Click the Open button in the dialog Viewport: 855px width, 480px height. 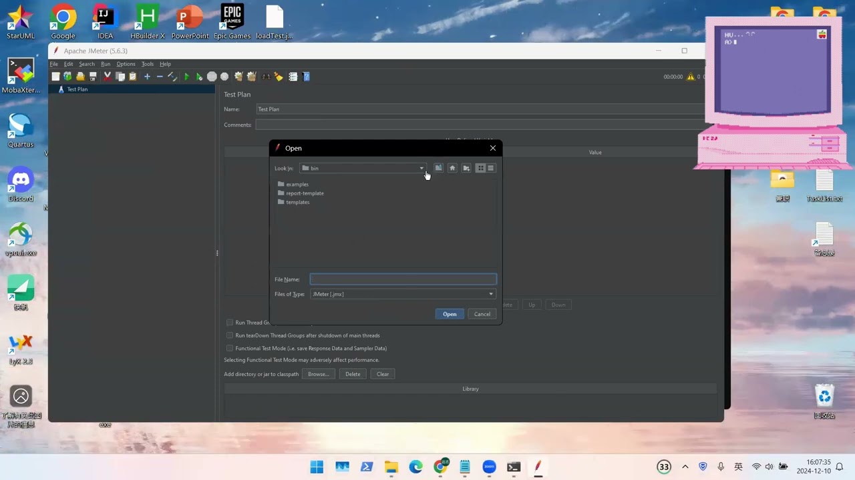(x=450, y=314)
